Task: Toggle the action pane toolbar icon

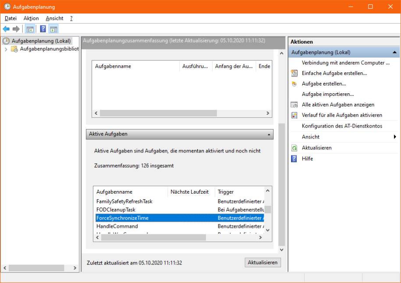Action: pyautogui.click(x=53, y=29)
